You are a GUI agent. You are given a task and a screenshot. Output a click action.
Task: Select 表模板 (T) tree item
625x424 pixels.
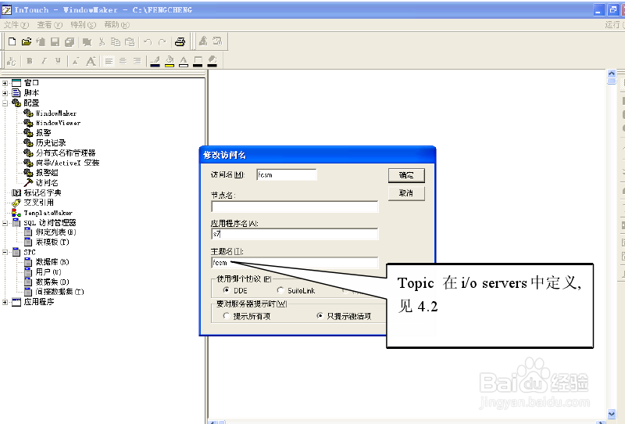pyautogui.click(x=52, y=242)
